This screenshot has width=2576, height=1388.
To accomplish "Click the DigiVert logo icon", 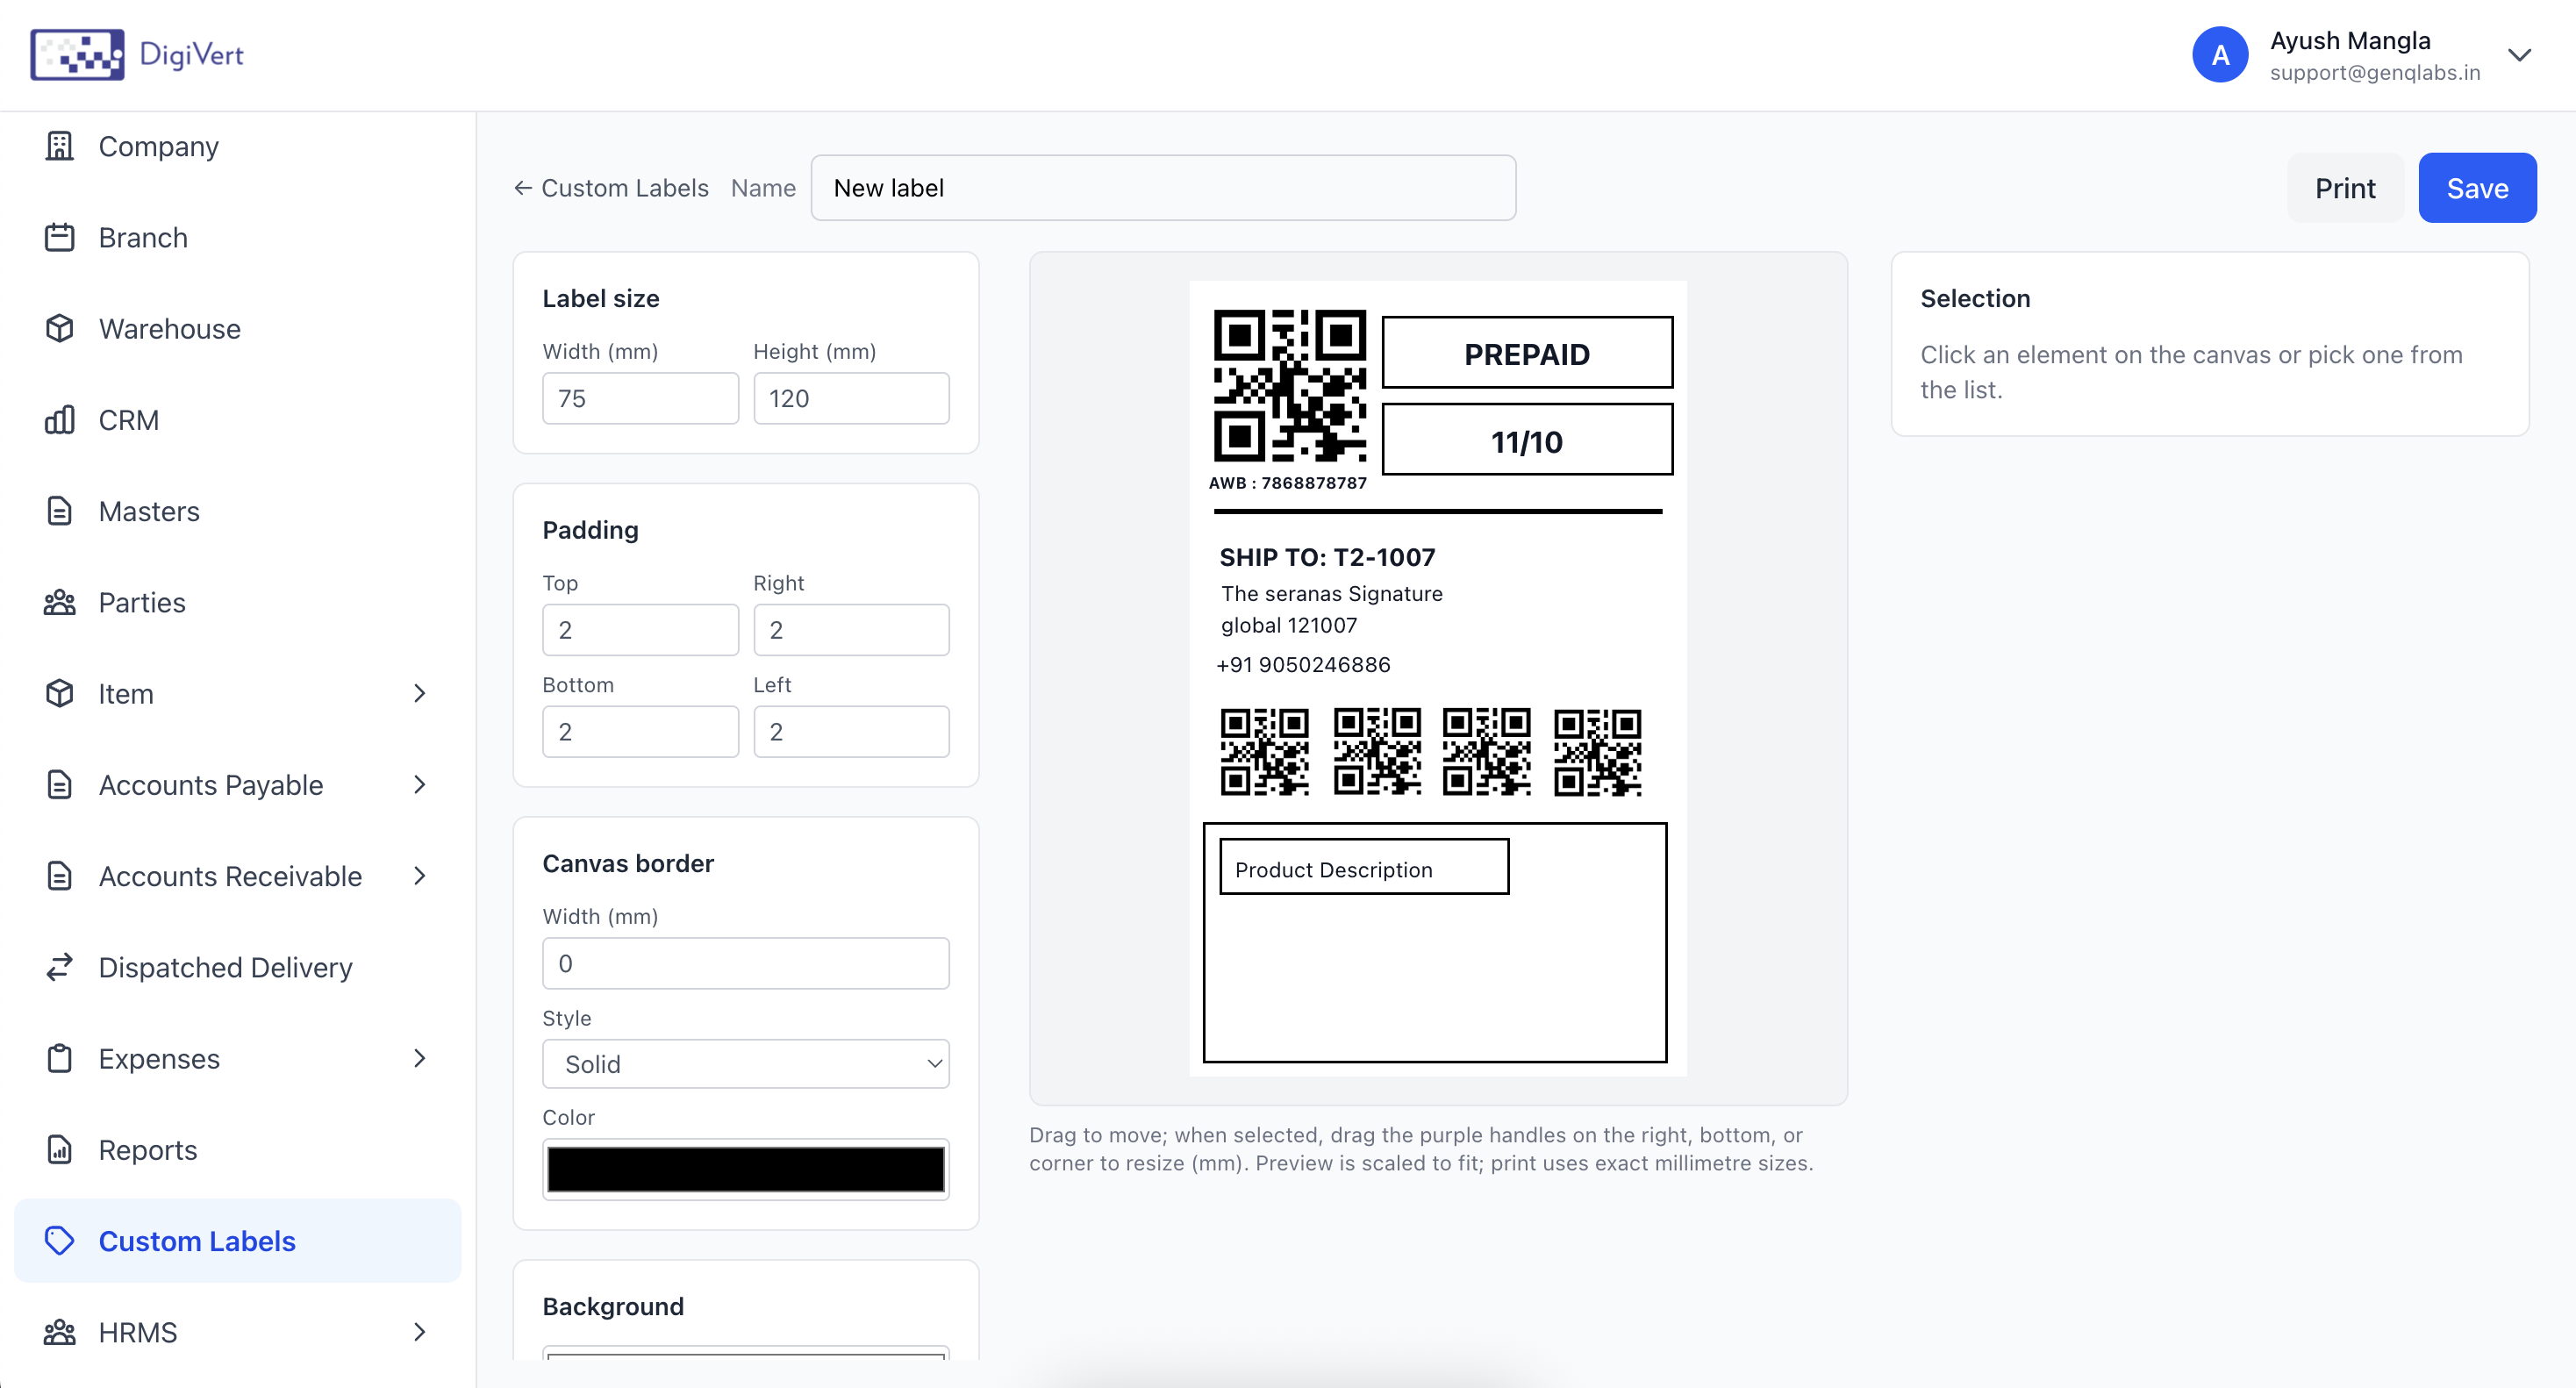I will pos(77,54).
